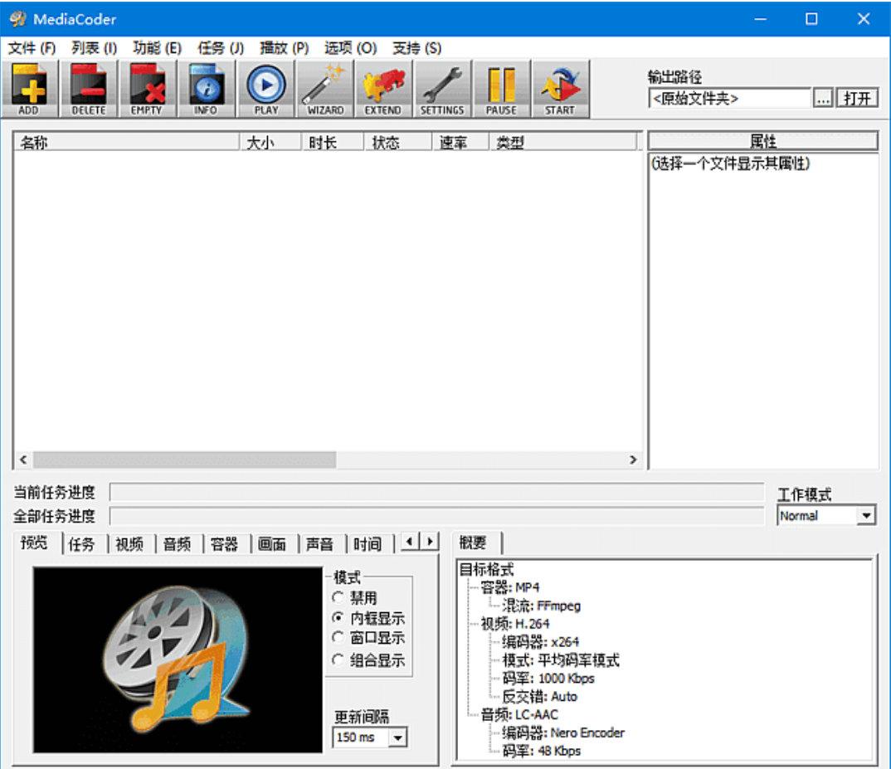Select the DELETE icon on the toolbar

(88, 87)
